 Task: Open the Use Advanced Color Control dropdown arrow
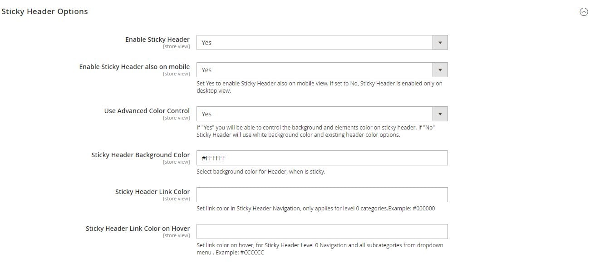tap(440, 114)
